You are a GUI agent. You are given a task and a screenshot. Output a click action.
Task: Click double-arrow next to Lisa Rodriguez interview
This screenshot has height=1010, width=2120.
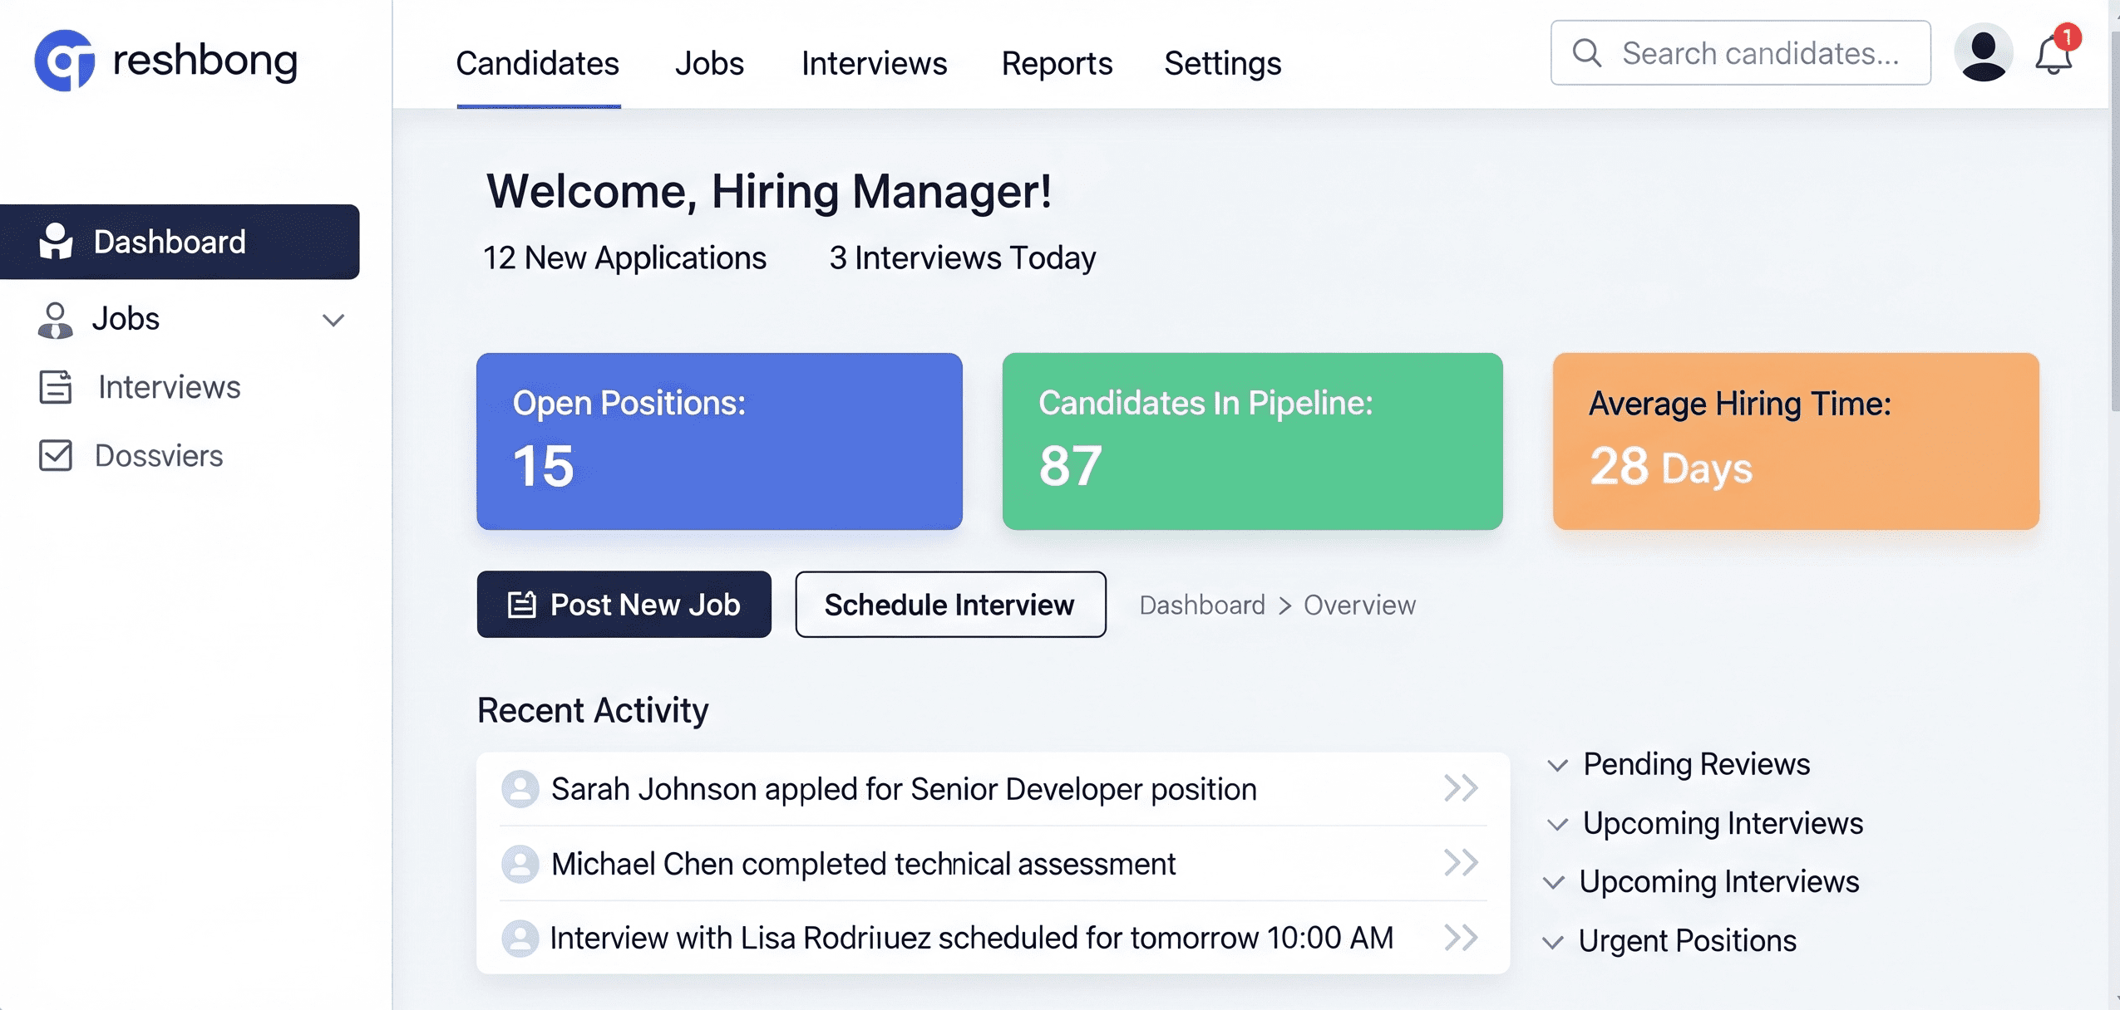(x=1461, y=937)
